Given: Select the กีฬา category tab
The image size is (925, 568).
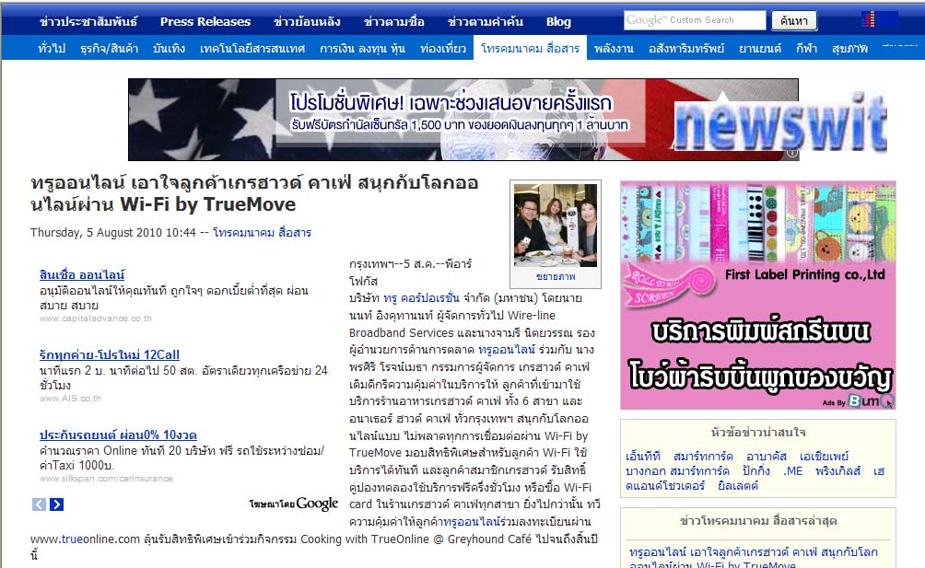Looking at the screenshot, I should [806, 48].
